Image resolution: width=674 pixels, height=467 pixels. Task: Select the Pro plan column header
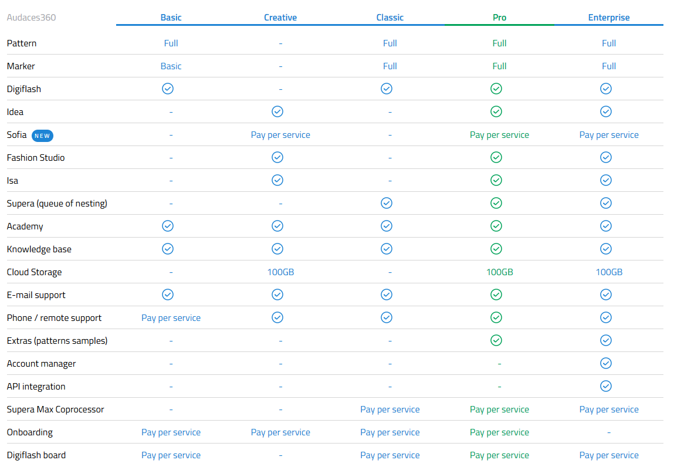[499, 18]
